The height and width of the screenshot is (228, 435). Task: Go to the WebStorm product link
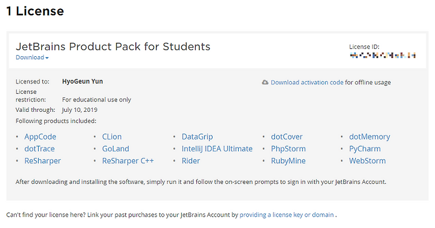pyautogui.click(x=367, y=160)
